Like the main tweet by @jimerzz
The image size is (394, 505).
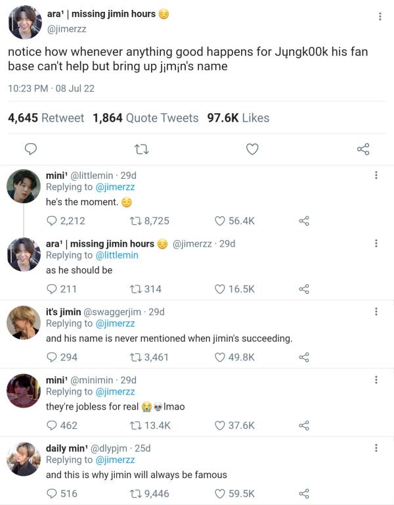(x=252, y=149)
